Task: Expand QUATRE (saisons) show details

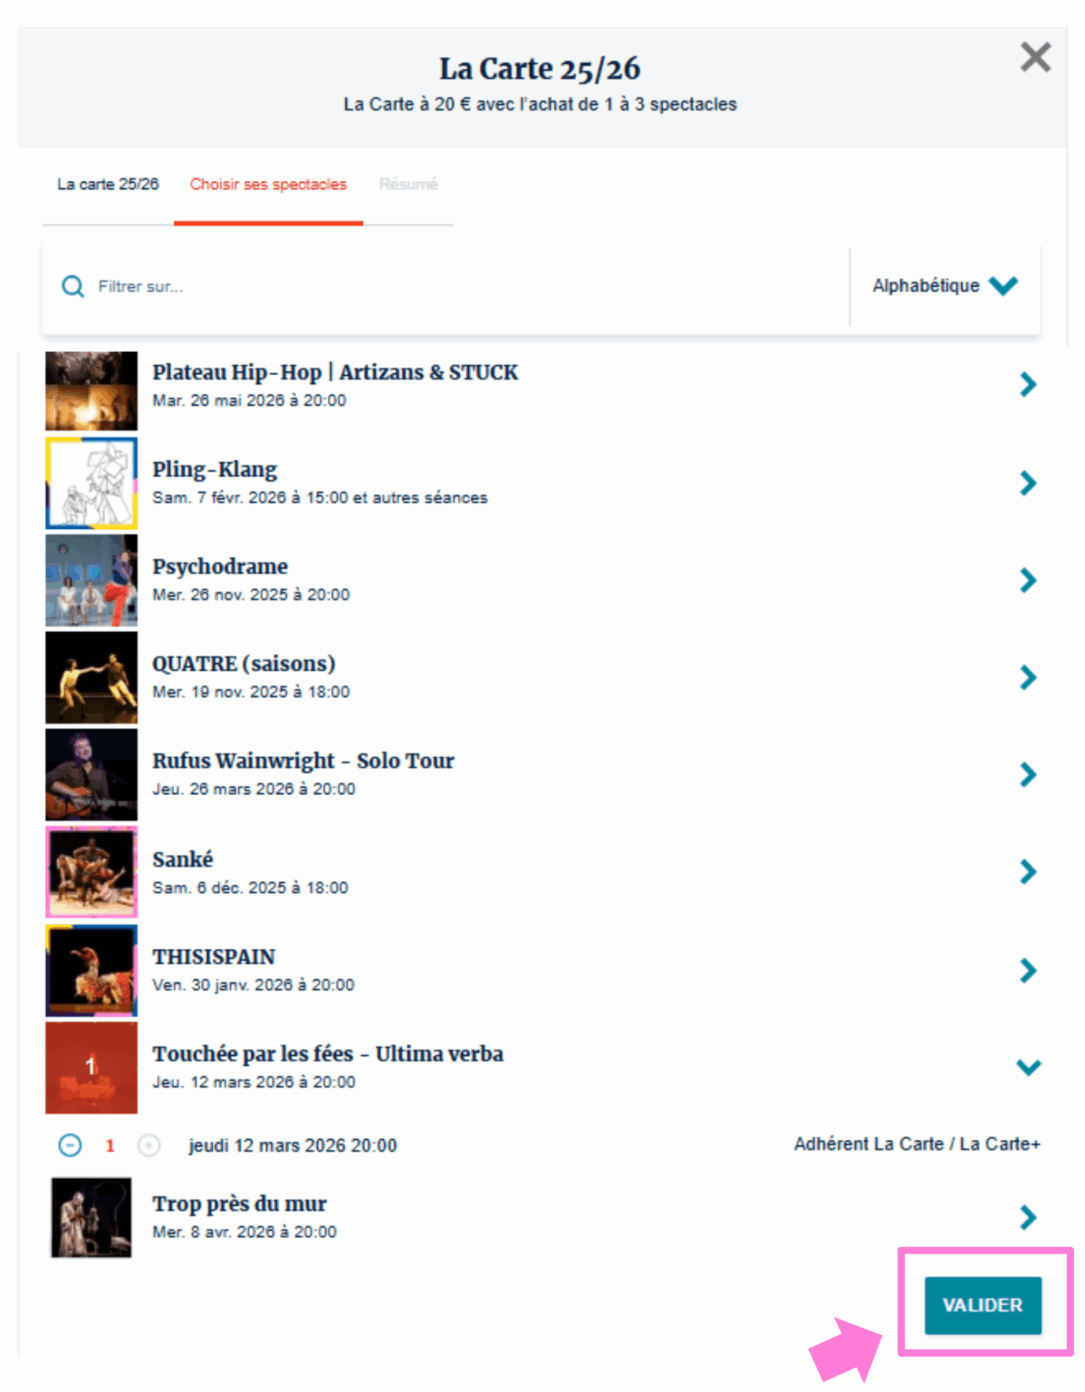Action: (1028, 678)
